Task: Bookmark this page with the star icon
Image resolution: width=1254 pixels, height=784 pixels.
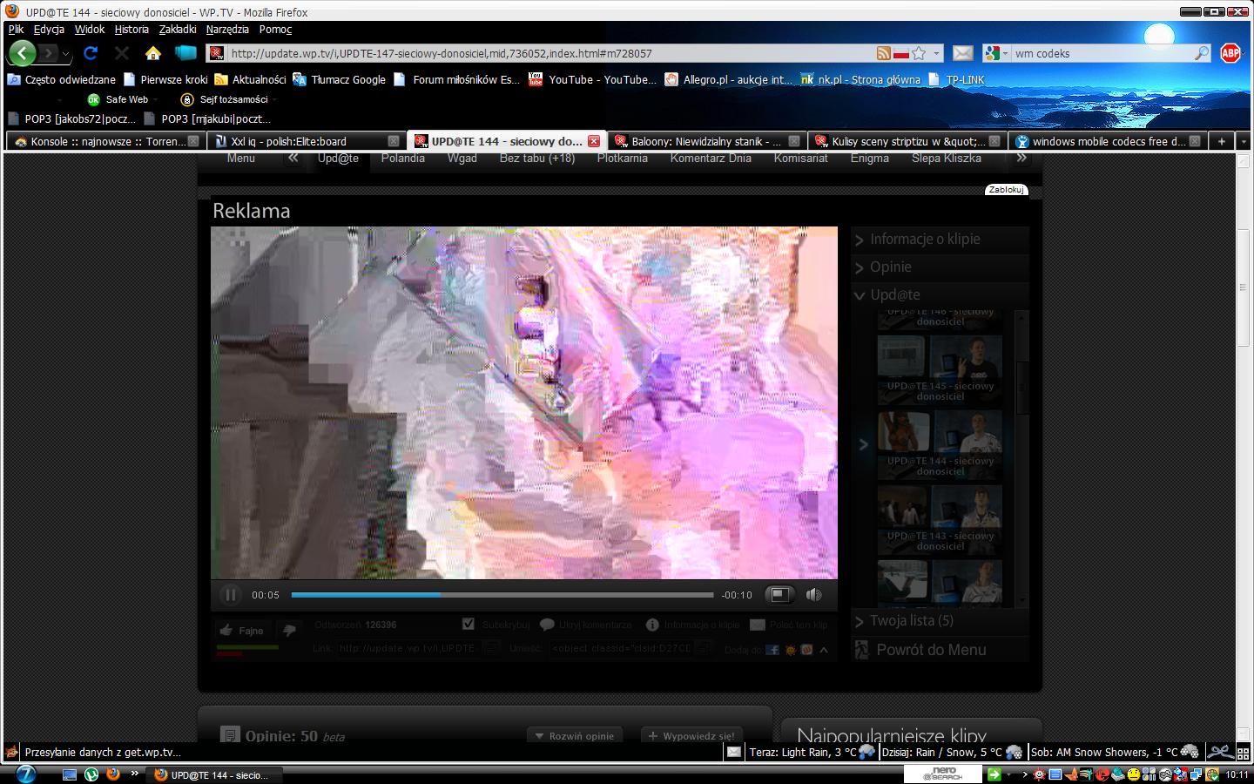Action: pyautogui.click(x=919, y=53)
